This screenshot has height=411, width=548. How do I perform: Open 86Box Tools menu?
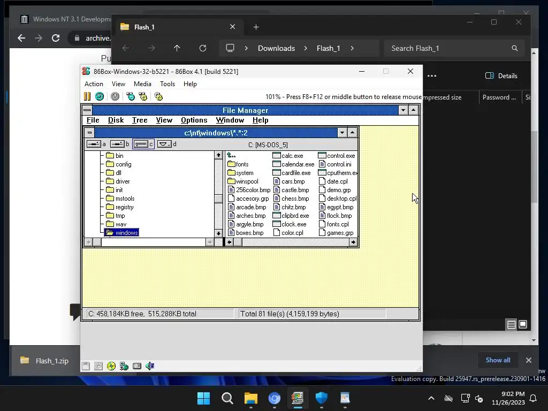point(167,84)
